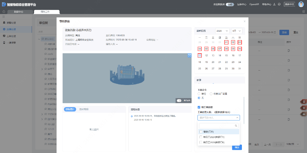The width and height of the screenshot is (307, 153).
Task: Collapse the sidebar with the hamburger icon
Action: (x=4, y=17)
